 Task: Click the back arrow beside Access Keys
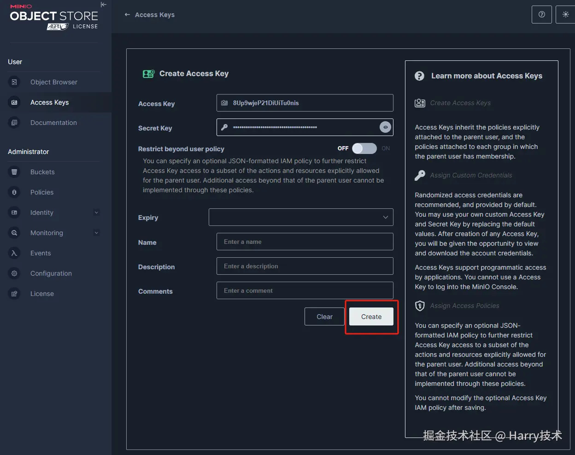[x=128, y=15]
